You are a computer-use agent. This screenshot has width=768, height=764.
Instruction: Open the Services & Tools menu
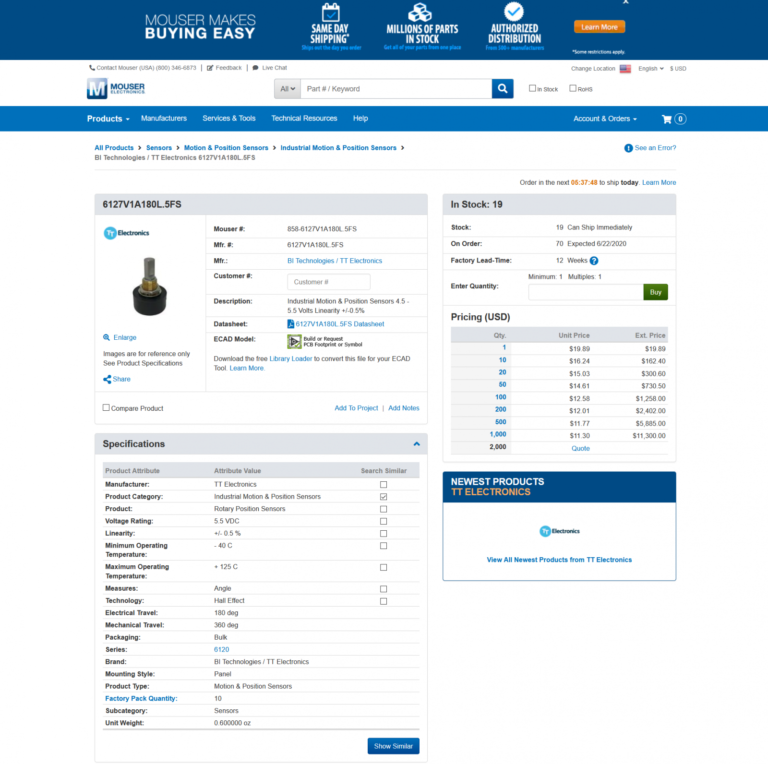pos(229,118)
